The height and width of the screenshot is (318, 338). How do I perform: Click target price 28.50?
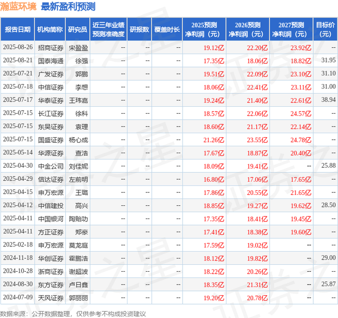click(328, 205)
